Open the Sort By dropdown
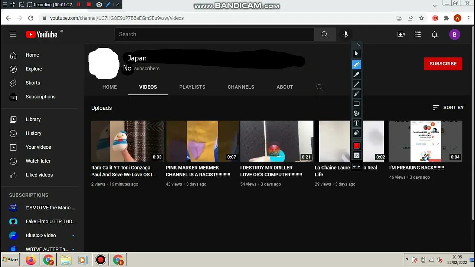This screenshot has height=267, width=475. click(x=448, y=108)
